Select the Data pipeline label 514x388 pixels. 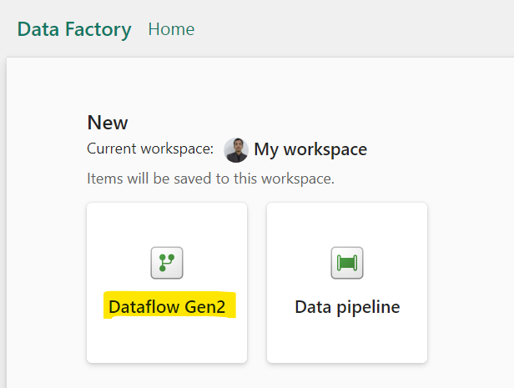(x=347, y=307)
